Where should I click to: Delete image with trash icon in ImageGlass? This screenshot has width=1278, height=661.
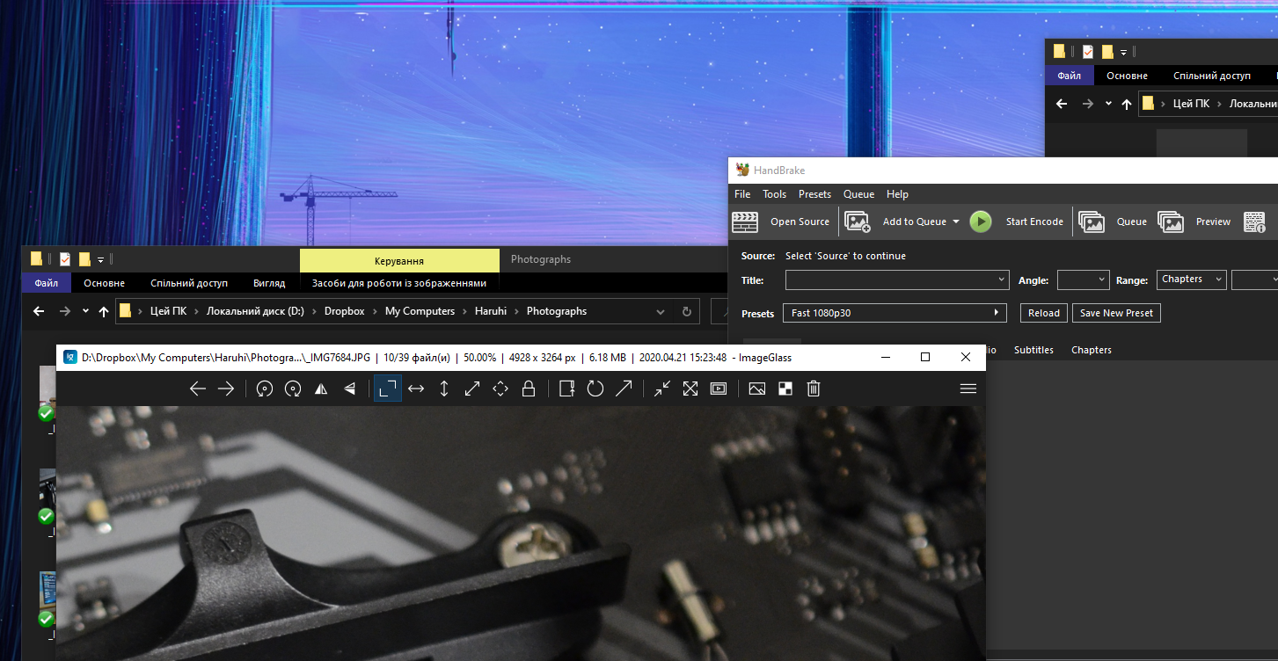coord(814,389)
